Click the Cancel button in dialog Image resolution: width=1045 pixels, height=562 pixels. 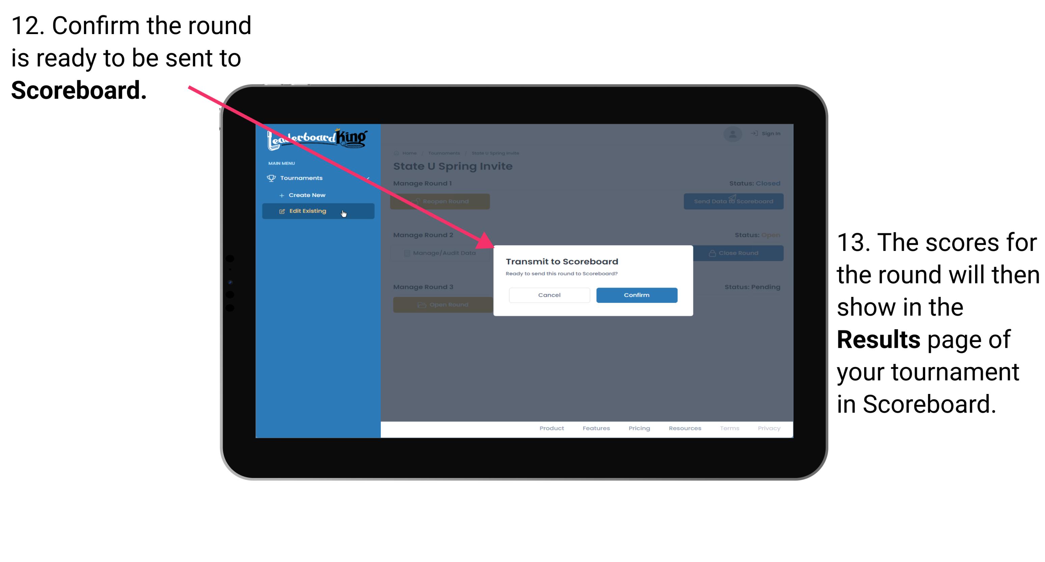(x=549, y=295)
